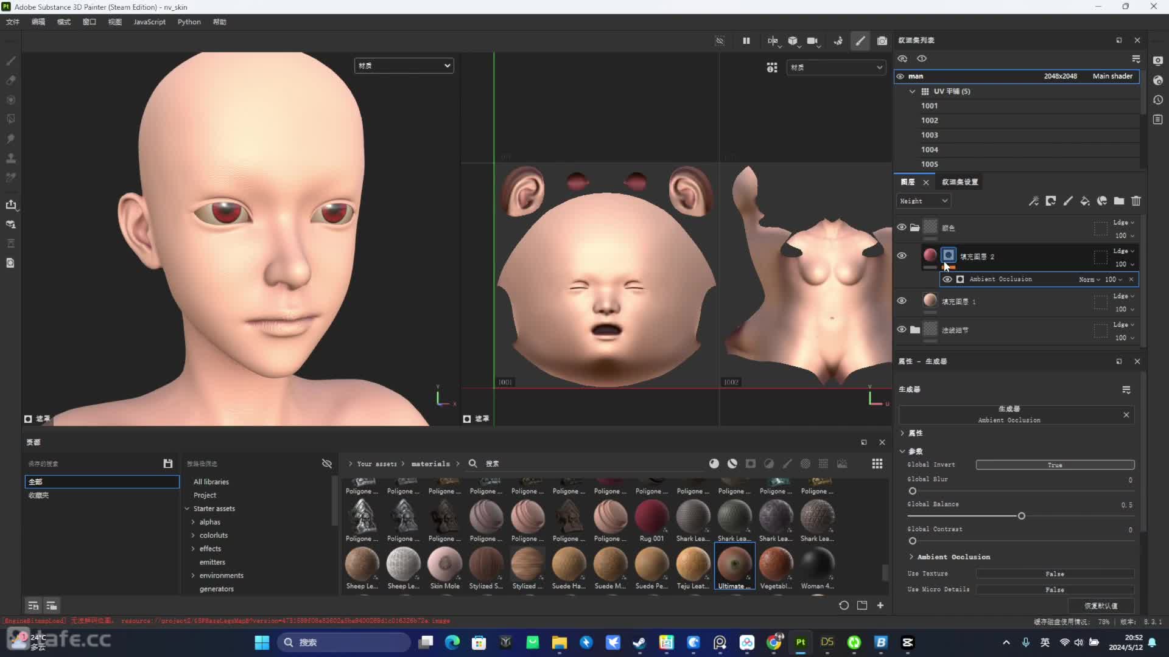Viewport: 1169px width, 657px height.
Task: Expand the alphas folder in asset tree
Action: (194, 522)
